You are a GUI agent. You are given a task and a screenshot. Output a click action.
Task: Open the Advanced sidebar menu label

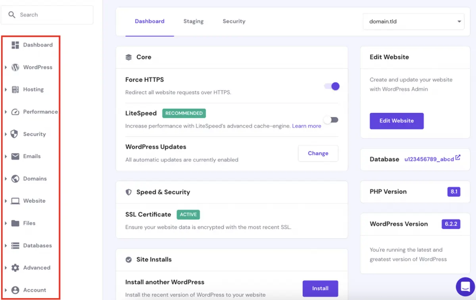36,268
